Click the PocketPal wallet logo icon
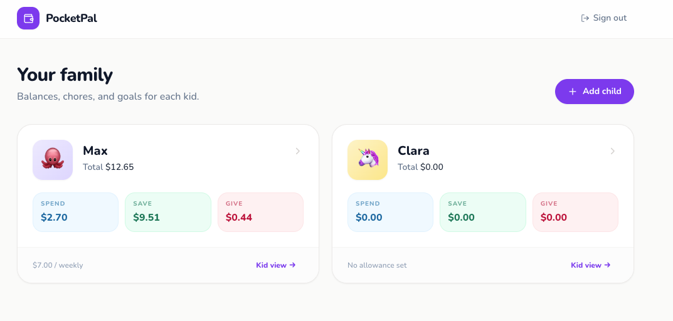 click(x=28, y=18)
